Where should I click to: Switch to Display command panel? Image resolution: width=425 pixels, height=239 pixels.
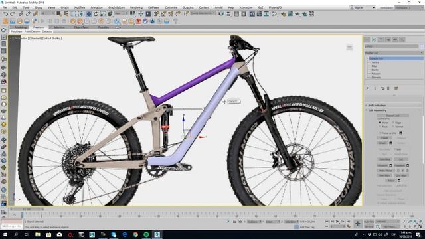(x=395, y=40)
